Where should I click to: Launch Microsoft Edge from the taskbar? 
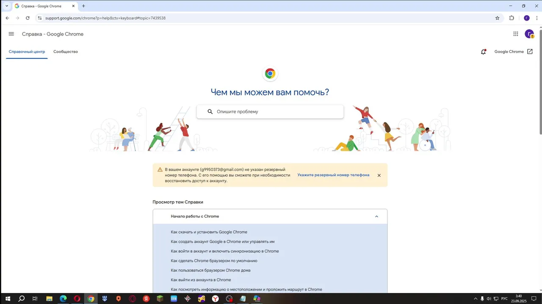[63, 299]
